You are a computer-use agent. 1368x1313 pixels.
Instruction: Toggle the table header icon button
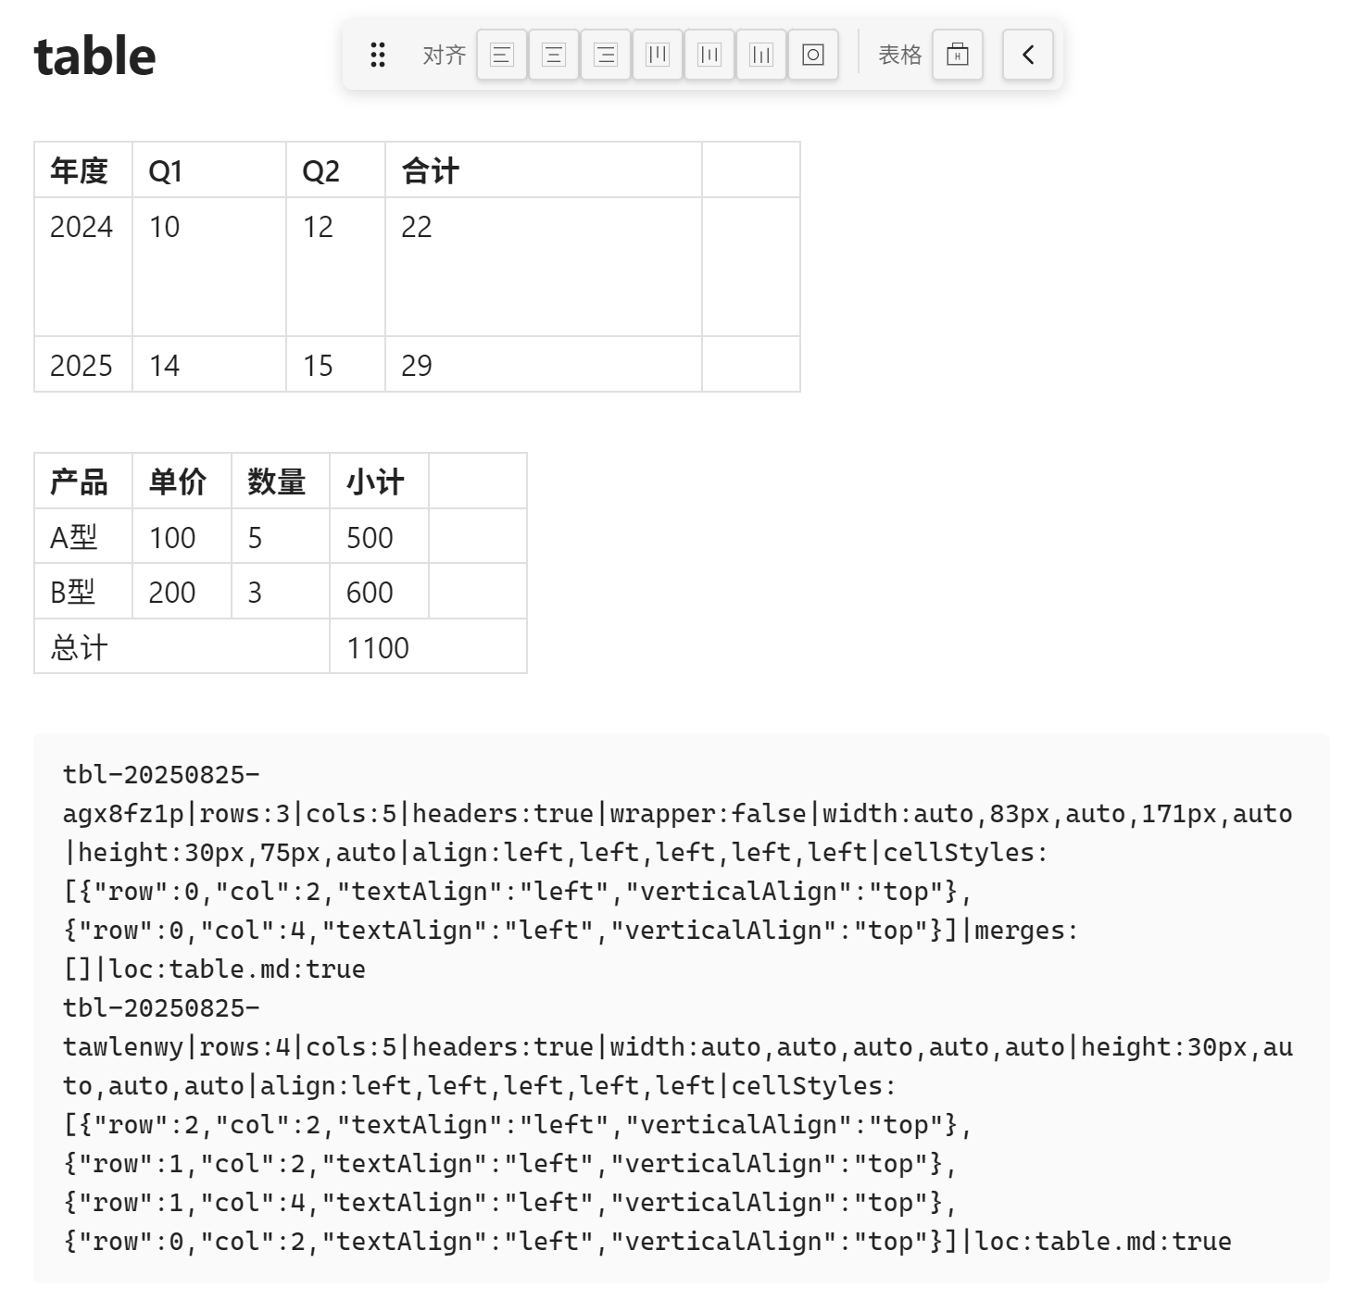[958, 55]
